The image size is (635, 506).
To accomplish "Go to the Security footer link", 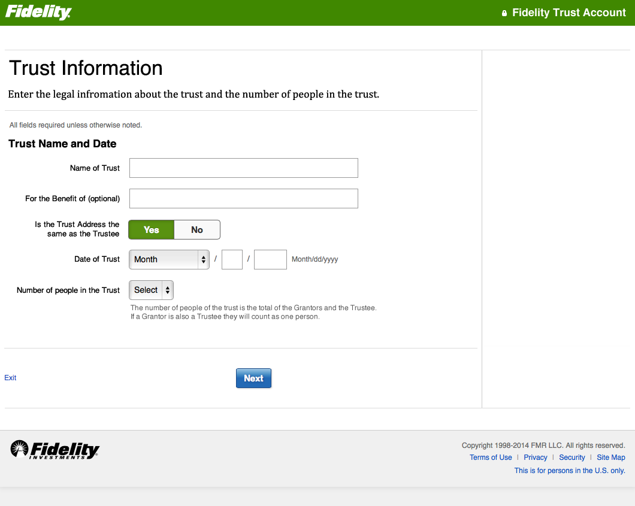I will point(572,457).
